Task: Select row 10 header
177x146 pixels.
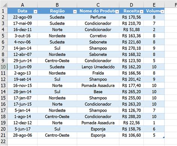Action: 4,67
